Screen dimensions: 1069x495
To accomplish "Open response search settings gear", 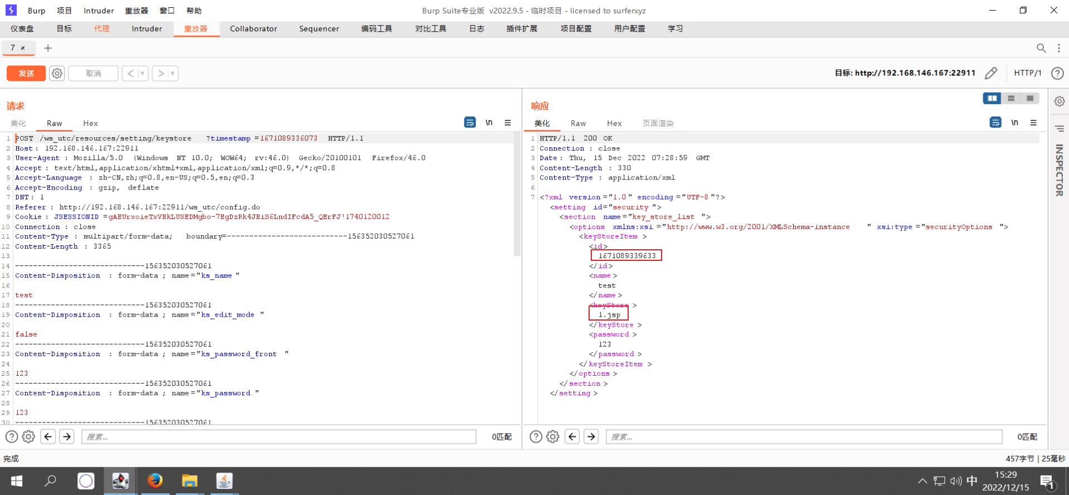I will tap(553, 436).
